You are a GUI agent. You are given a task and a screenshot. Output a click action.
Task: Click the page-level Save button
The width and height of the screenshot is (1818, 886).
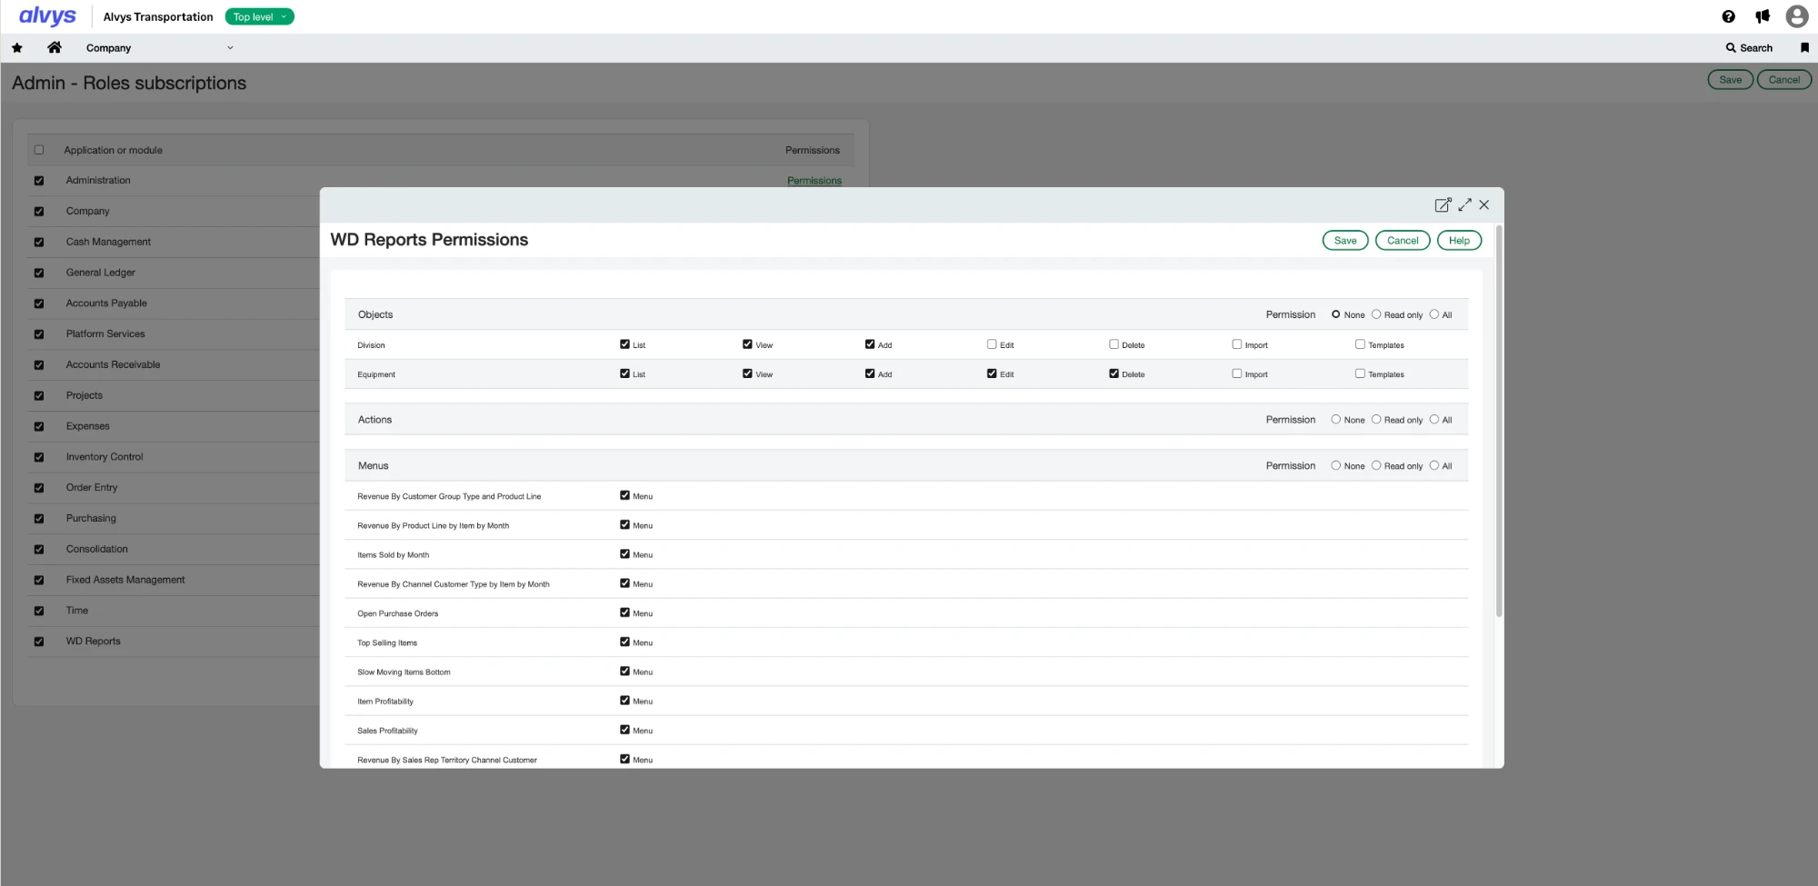pos(1731,80)
